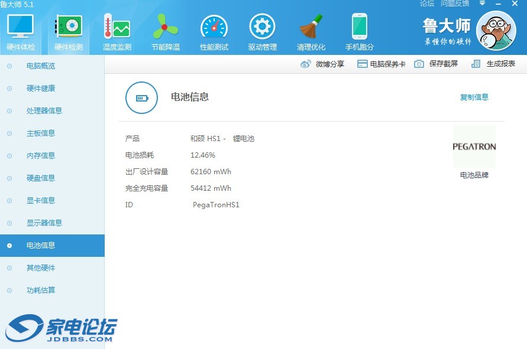Open 驱动管理 gear icon
Image resolution: width=527 pixels, height=349 pixels.
click(263, 26)
